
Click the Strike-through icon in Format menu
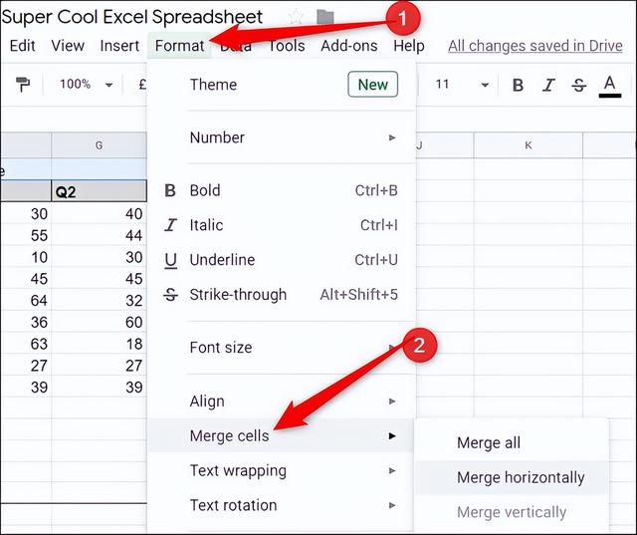pos(170,295)
